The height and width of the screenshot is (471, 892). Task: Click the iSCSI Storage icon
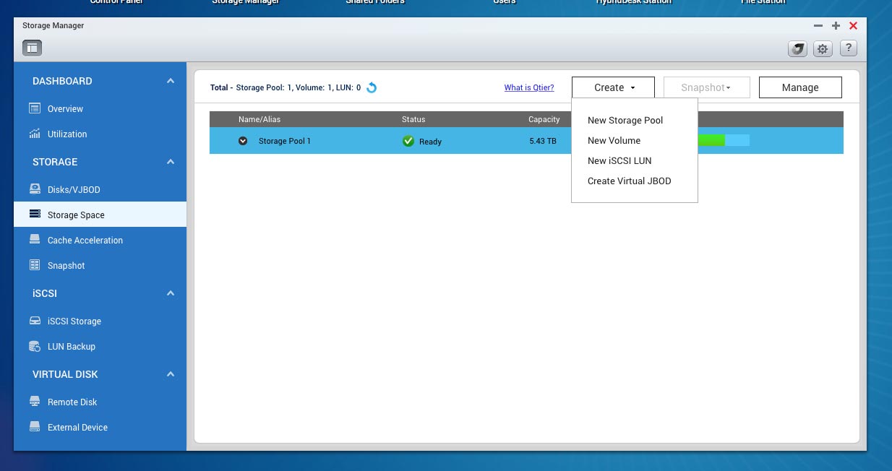[35, 321]
